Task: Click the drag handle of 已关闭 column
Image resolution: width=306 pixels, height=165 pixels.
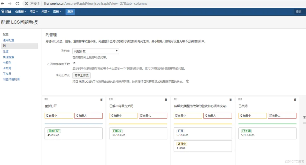Action: pyautogui.click(x=240, y=99)
